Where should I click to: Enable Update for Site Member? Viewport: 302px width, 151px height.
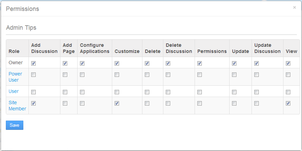click(234, 104)
